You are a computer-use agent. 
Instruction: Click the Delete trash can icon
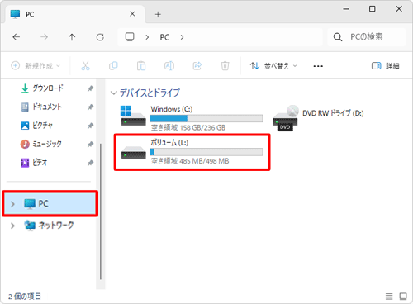click(225, 66)
